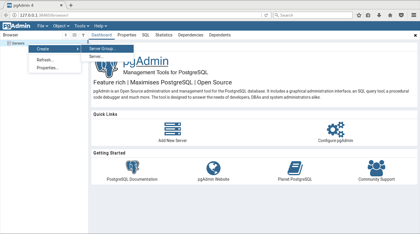Viewport: 420px width, 234px height.
Task: Click the Configure pgAdmin gears icon
Action: click(336, 129)
